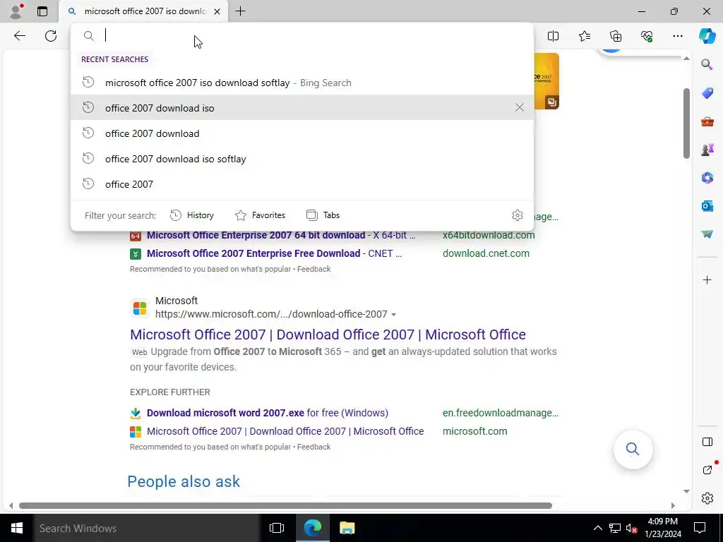The height and width of the screenshot is (542, 723).
Task: Open sidebar Microsoft 365 icon
Action: pos(707,178)
